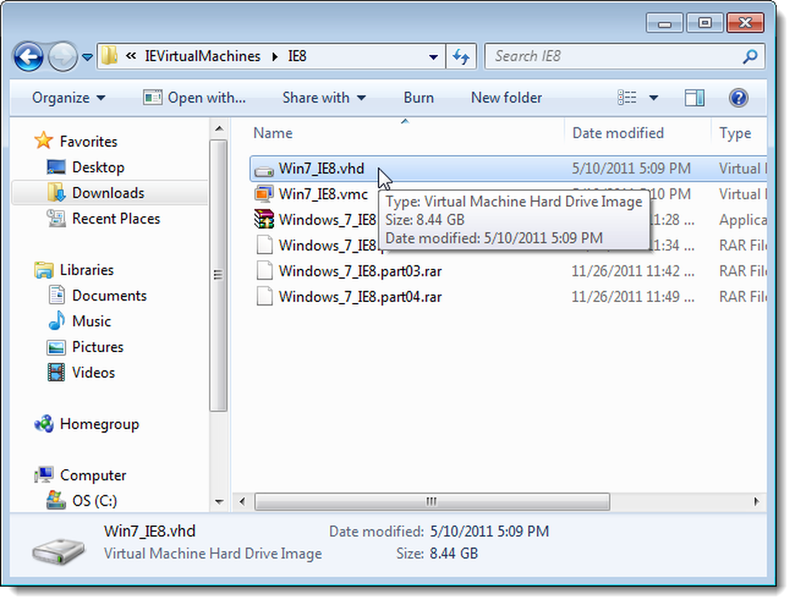Click the Win7_IE8.vhd hard drive icon
Viewport: 795px width, 605px height.
pyautogui.click(x=264, y=170)
